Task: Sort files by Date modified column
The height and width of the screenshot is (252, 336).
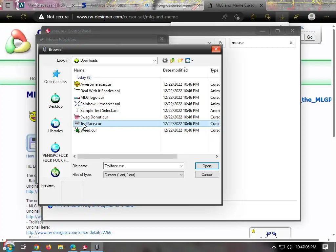Action: click(175, 70)
